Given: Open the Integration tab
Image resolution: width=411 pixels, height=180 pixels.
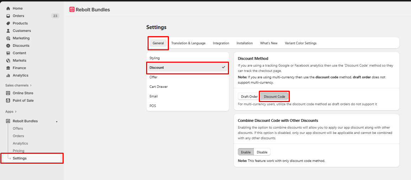Looking at the screenshot, I should point(221,43).
